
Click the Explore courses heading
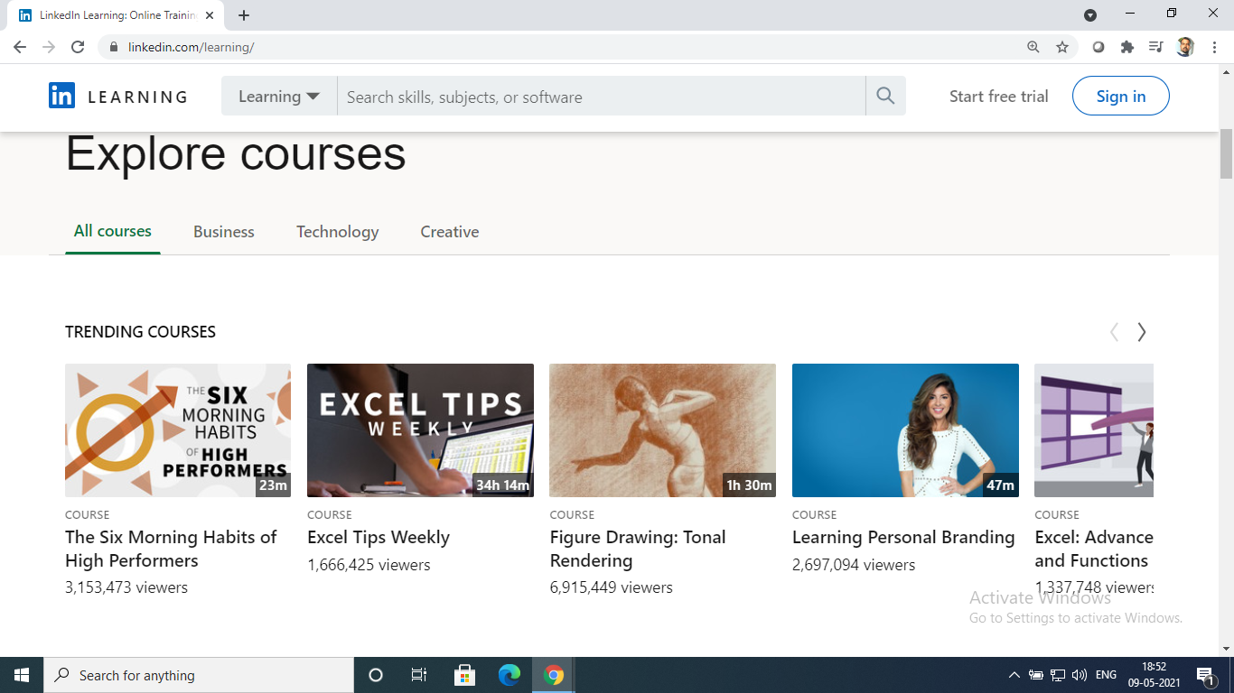coord(236,153)
